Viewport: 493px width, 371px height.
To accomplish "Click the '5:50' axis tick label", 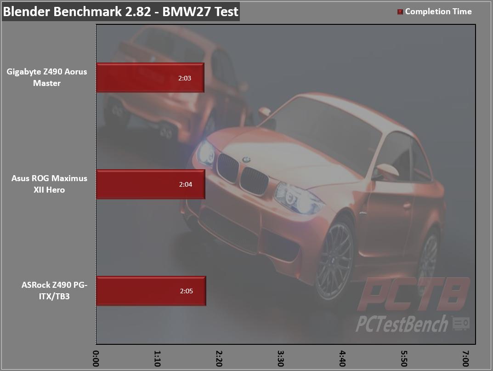I will (x=404, y=359).
